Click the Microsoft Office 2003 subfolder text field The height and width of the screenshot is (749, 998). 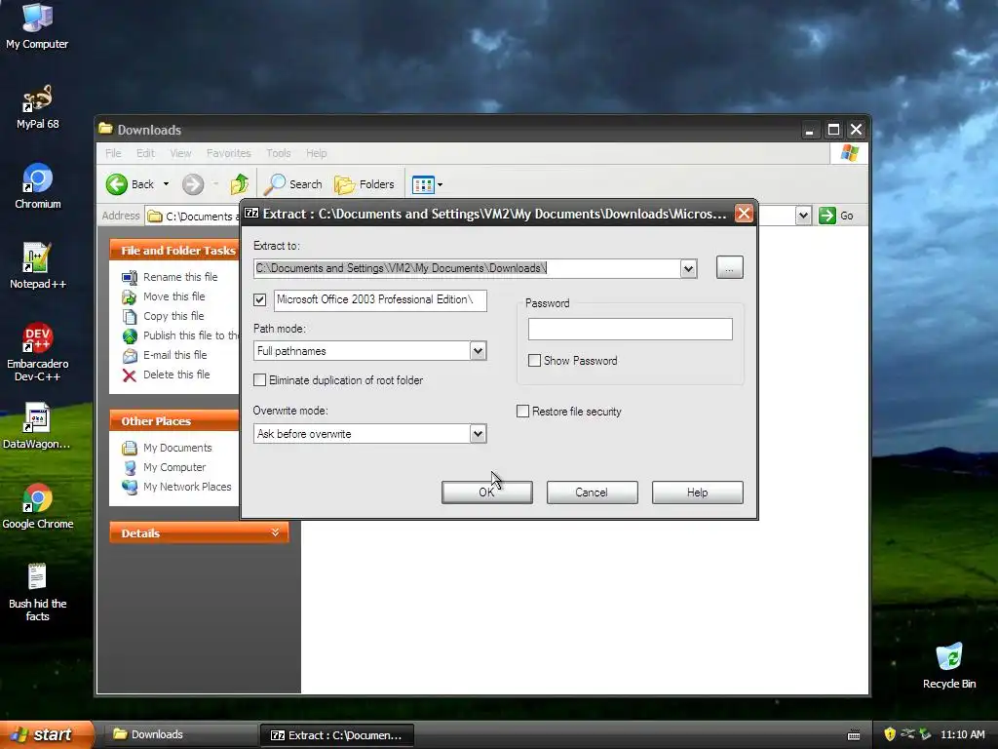380,300
